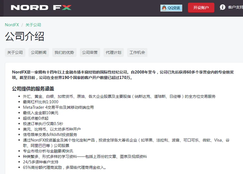Open the 我们的优势 tab
The width and height of the screenshot is (243, 174).
click(64, 53)
